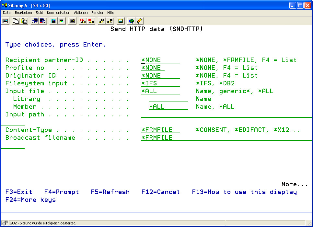Open the Aktionen menu
Image resolution: width=313 pixels, height=227 pixels.
click(81, 13)
